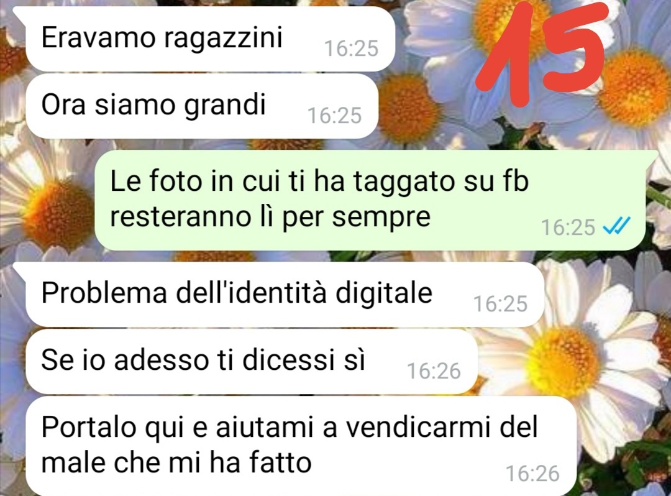Select the "Portalo qui e aiutami" message bubble
Viewport: 671px width, 496px height.
[301, 446]
